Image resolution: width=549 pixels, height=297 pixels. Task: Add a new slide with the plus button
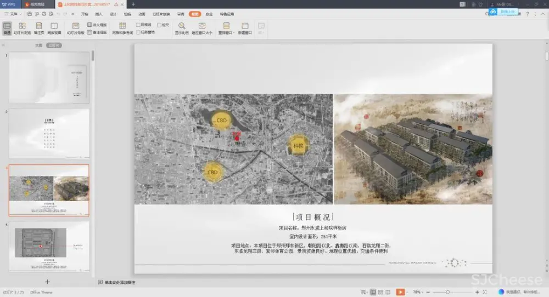[x=47, y=281]
